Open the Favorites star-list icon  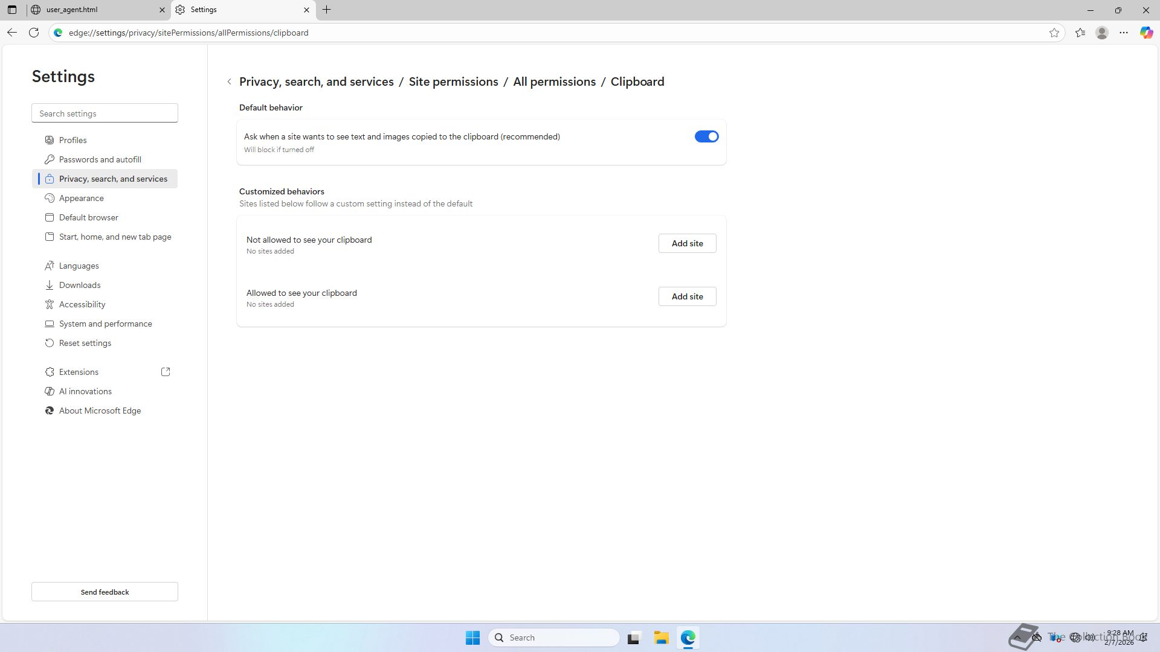(x=1080, y=33)
